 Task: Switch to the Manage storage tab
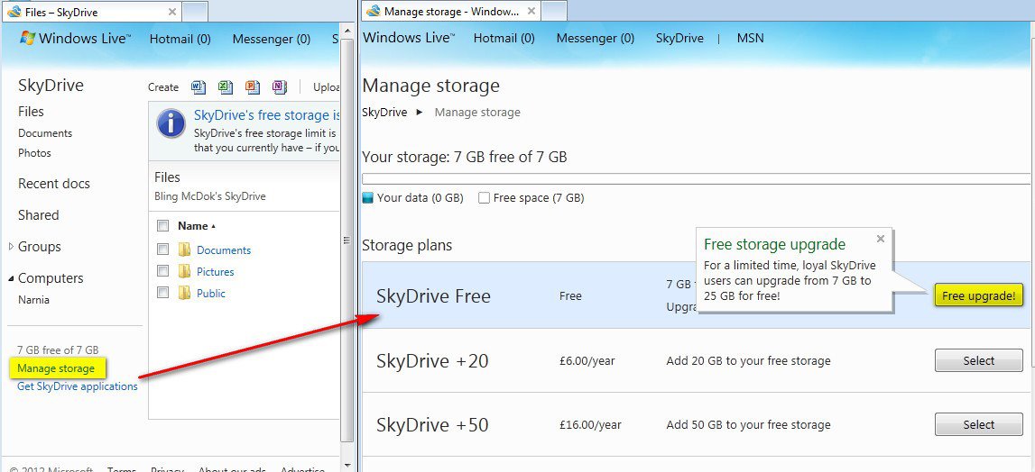pyautogui.click(x=451, y=11)
